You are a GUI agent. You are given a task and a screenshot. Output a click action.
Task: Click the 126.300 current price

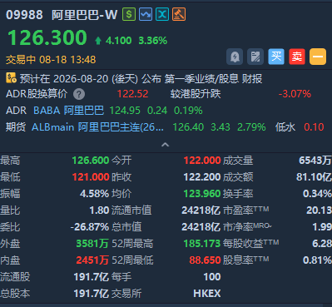(x=47, y=37)
